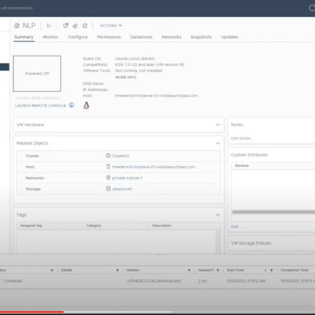Click the Take Snapshot toolbar icon

pyautogui.click(x=85, y=25)
